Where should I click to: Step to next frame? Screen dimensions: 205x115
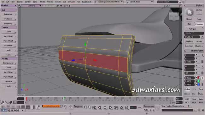point(89,107)
